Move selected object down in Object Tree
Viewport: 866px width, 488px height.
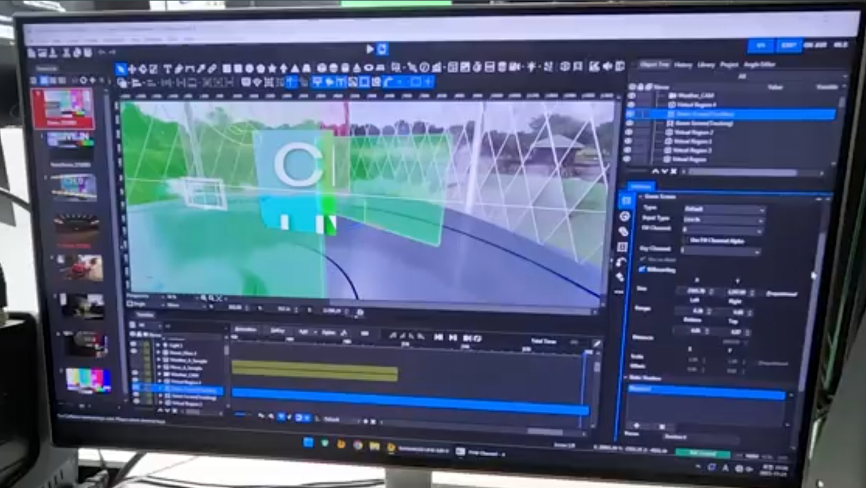click(665, 172)
